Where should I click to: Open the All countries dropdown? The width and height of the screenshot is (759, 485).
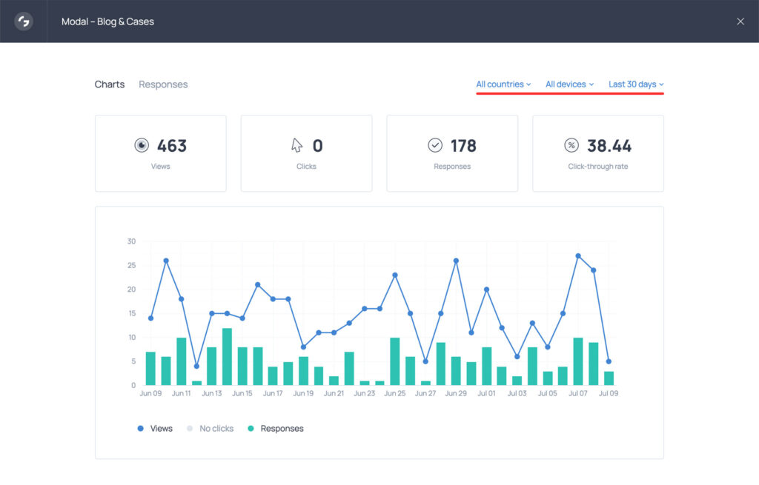pos(503,84)
